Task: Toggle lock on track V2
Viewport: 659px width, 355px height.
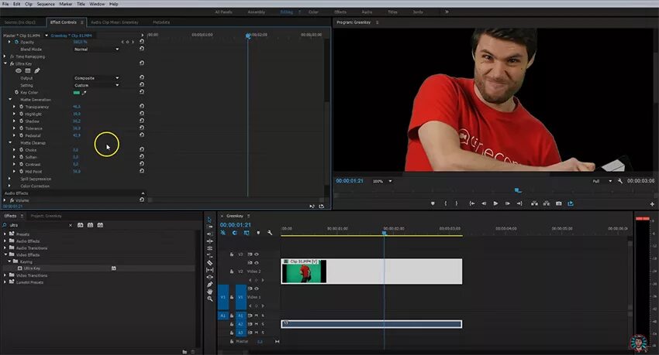Action: 232,271
